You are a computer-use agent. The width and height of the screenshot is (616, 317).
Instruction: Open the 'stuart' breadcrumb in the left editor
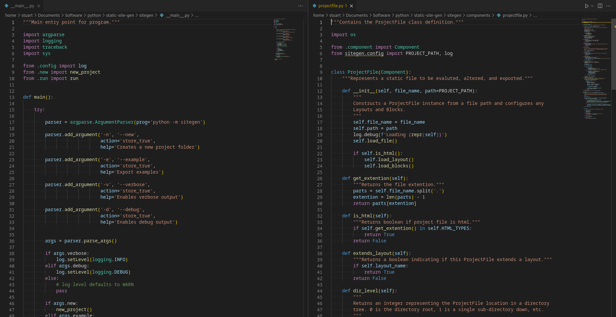[27, 15]
